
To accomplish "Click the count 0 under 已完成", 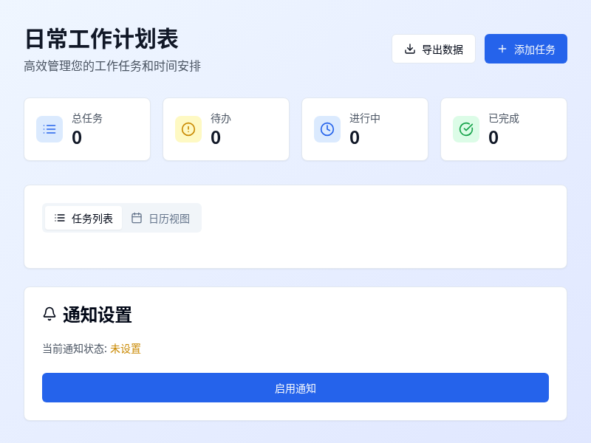I will pyautogui.click(x=493, y=137).
